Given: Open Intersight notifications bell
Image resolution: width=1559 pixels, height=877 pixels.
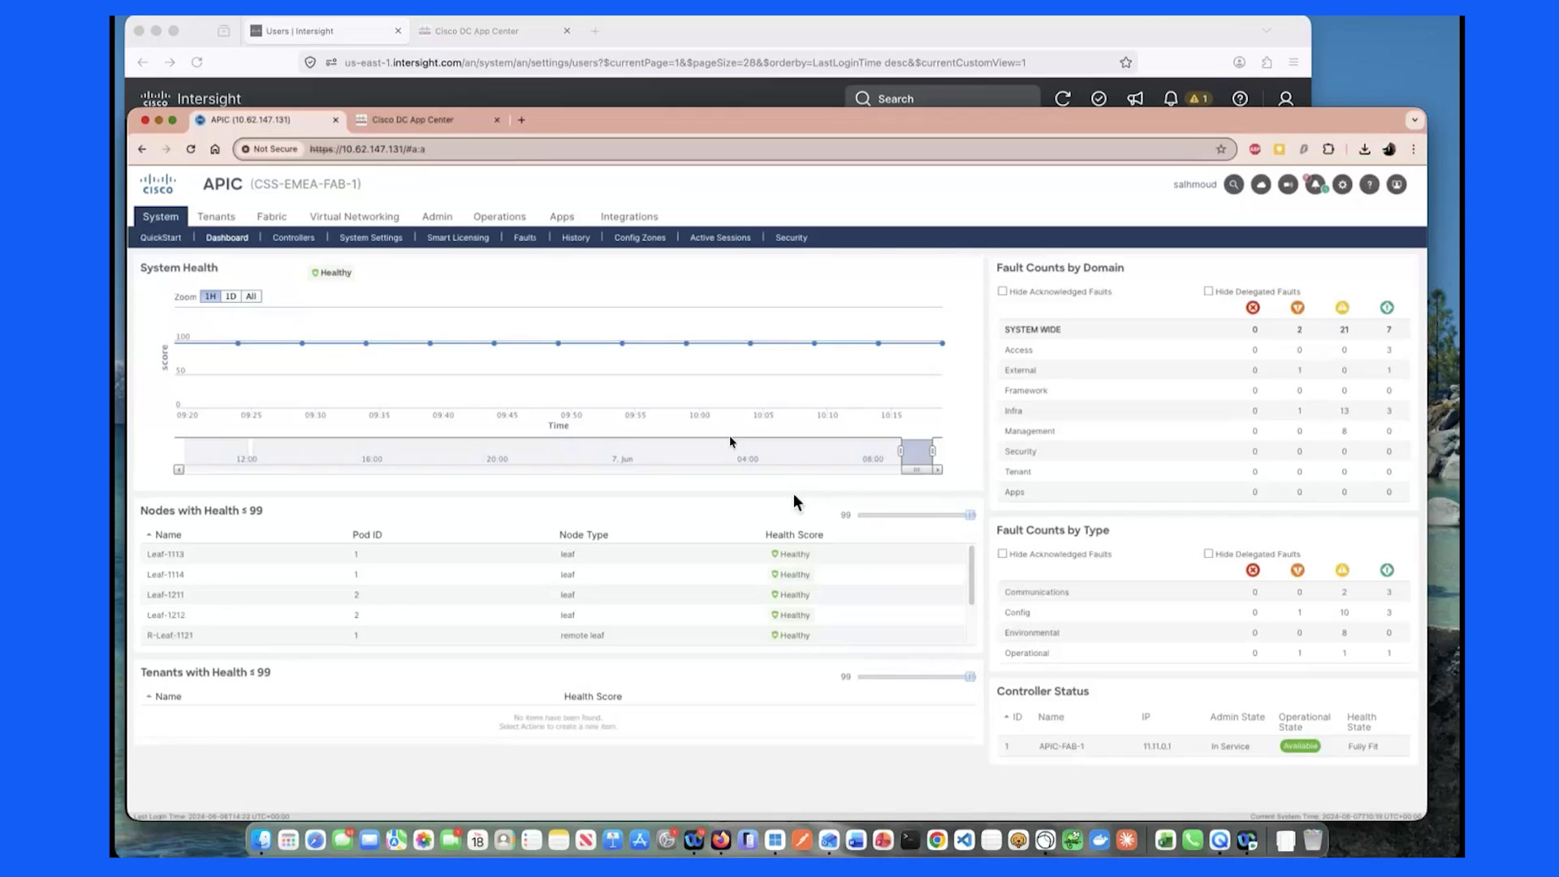Looking at the screenshot, I should pyautogui.click(x=1170, y=98).
